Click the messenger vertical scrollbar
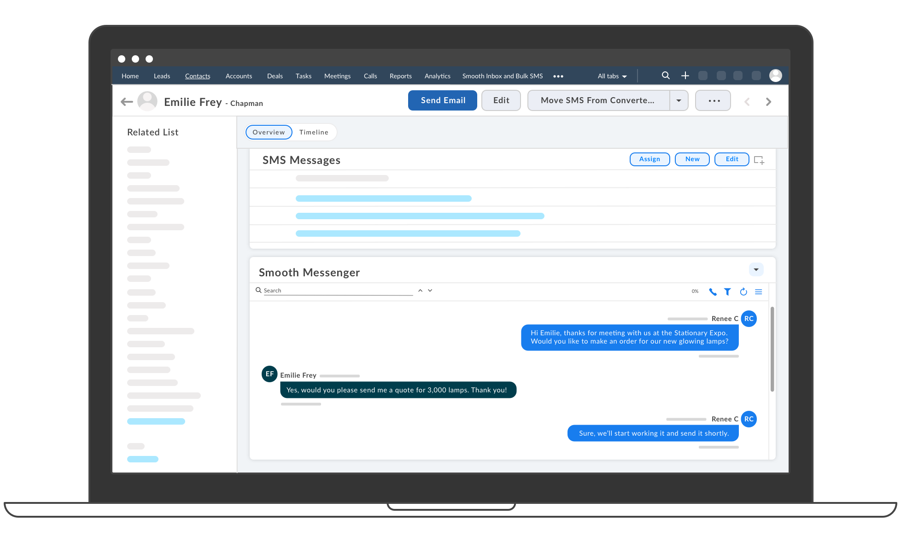Image resolution: width=901 pixels, height=537 pixels. (772, 349)
